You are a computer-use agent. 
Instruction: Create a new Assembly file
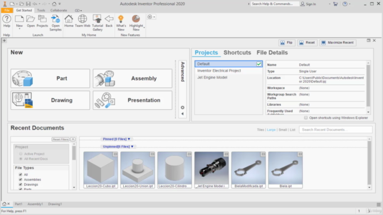coord(132,78)
